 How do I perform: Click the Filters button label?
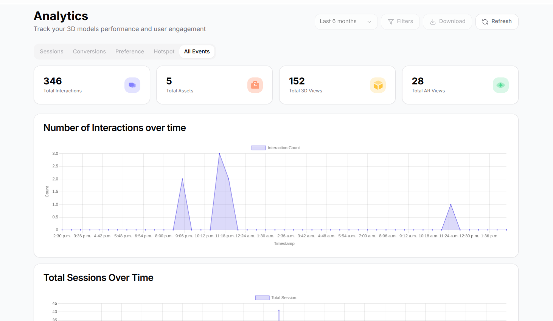pyautogui.click(x=405, y=21)
